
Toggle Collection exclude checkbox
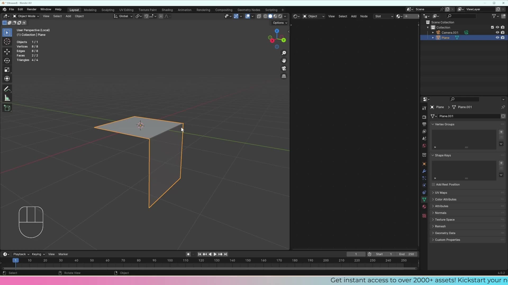pos(492,27)
